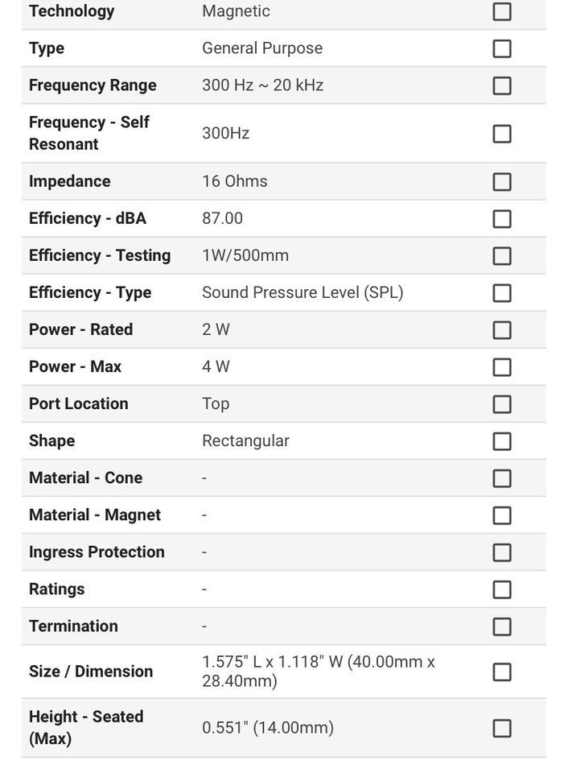Select the Shape Rectangular checkbox

click(501, 441)
